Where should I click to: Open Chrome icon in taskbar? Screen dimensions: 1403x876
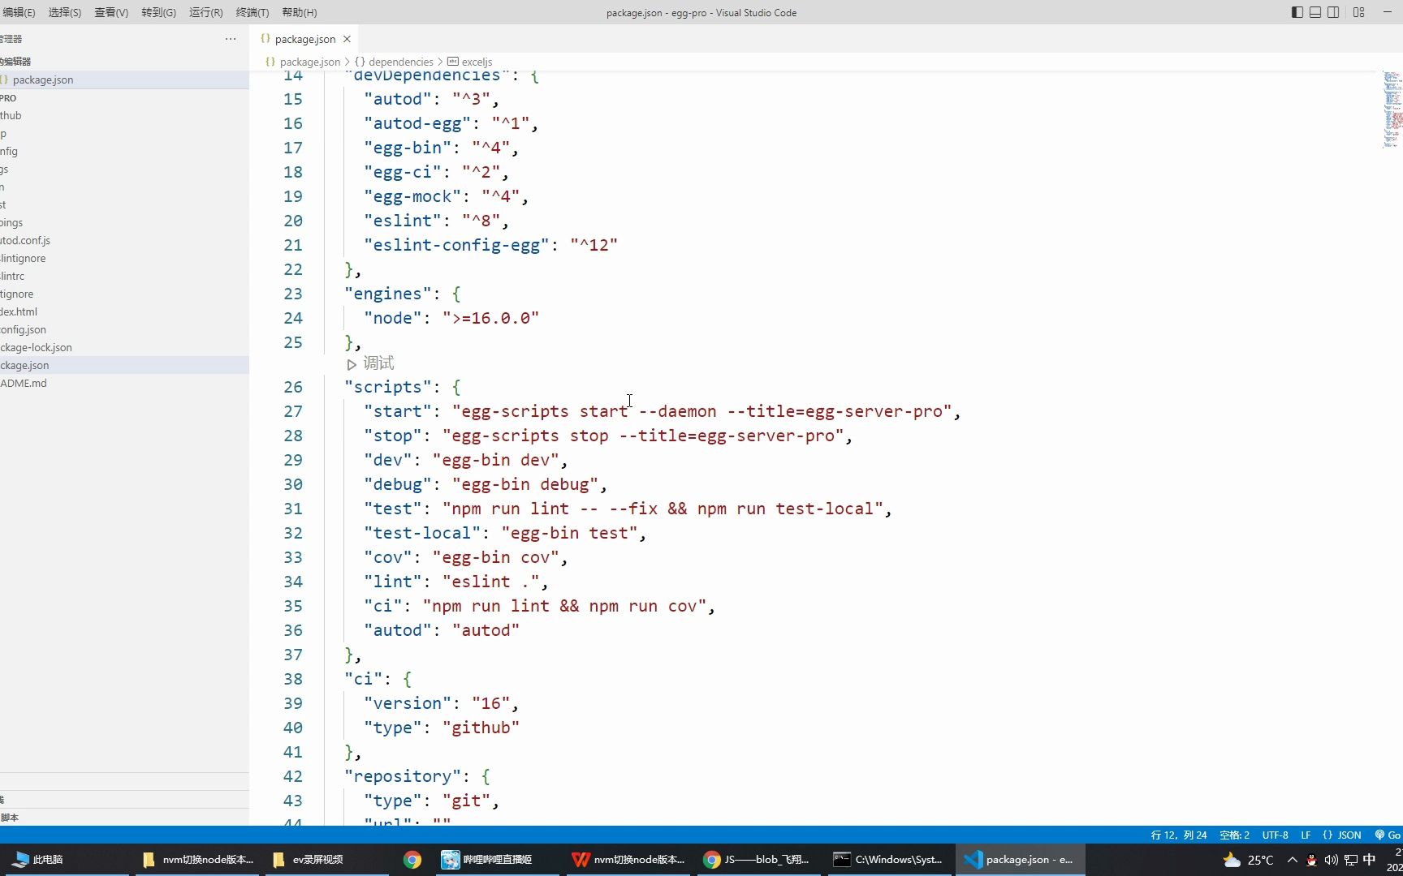tap(412, 860)
